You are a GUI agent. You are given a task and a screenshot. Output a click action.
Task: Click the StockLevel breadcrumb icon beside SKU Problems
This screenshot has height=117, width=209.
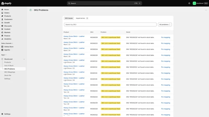(31, 10)
